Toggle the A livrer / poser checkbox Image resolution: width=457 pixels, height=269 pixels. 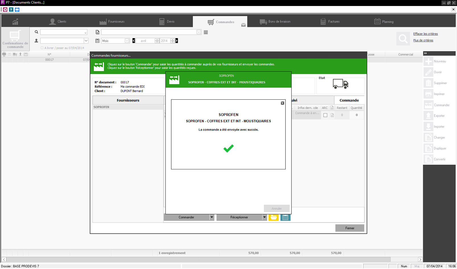[x=42, y=48]
